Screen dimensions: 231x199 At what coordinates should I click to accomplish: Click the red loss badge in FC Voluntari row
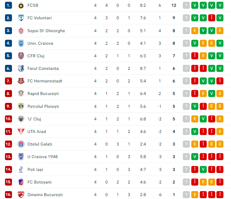click(211, 18)
